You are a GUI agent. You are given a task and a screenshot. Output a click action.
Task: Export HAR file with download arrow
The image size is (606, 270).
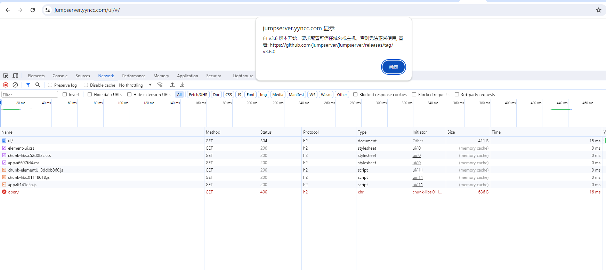[182, 85]
